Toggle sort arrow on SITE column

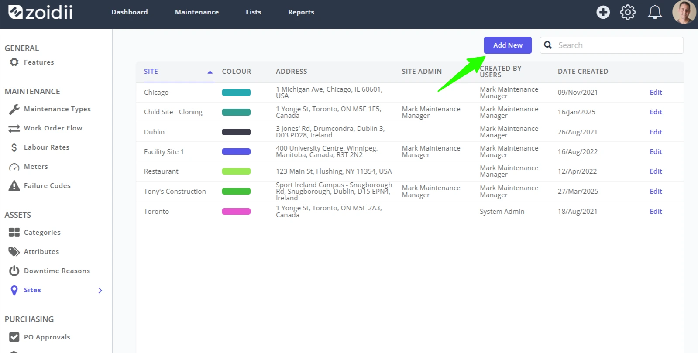coord(210,72)
